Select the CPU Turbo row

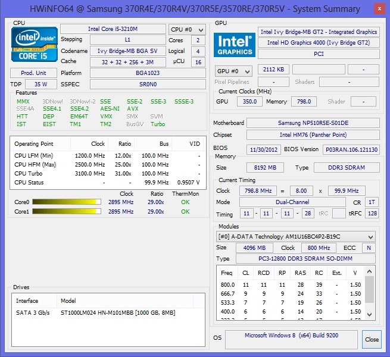107,174
